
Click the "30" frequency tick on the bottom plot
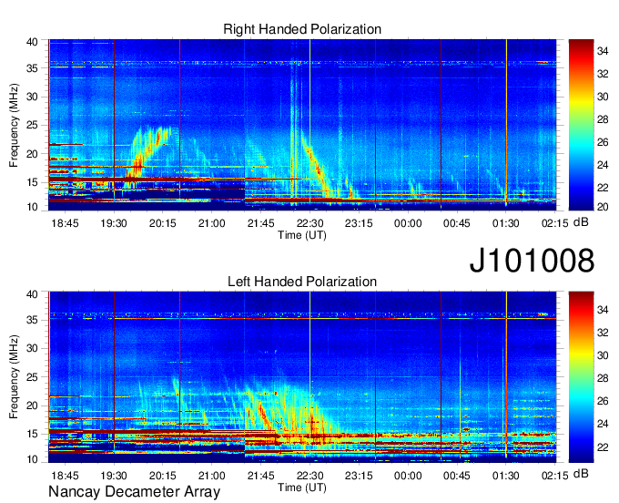point(32,348)
